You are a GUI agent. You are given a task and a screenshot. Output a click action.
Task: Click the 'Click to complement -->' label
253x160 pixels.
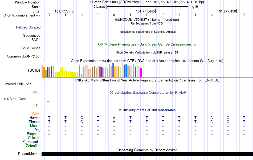(x=22, y=15)
